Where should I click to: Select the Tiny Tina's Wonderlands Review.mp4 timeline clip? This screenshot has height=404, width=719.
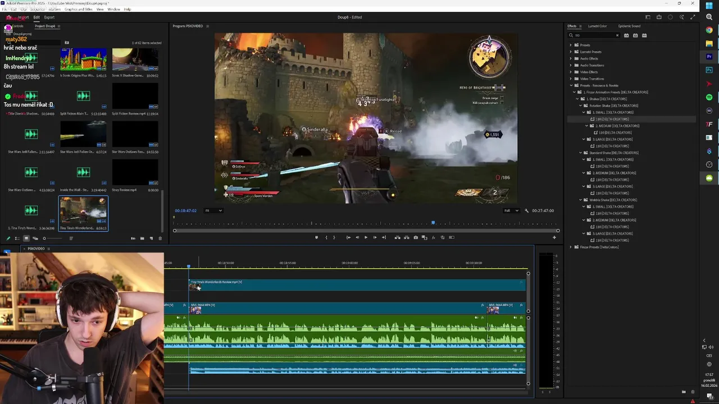point(356,286)
